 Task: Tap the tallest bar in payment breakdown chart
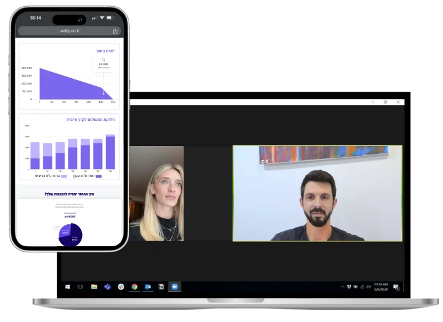(x=111, y=152)
